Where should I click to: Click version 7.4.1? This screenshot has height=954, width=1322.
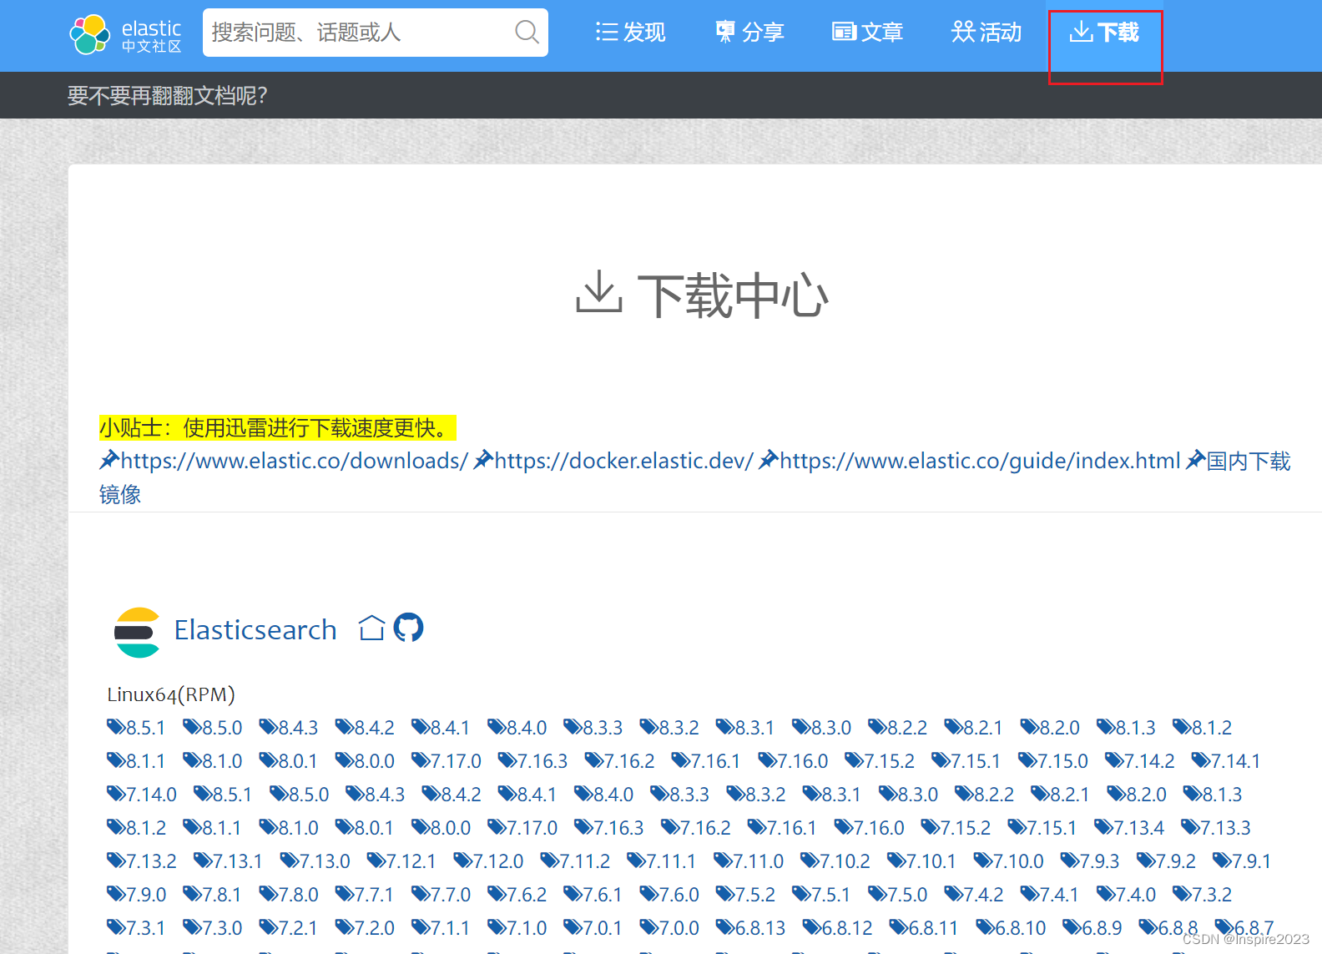tap(1050, 895)
